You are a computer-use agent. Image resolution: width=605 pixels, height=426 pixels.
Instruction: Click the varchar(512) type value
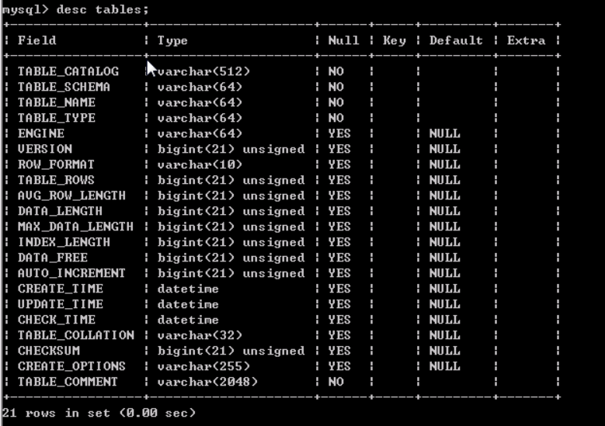coord(203,71)
